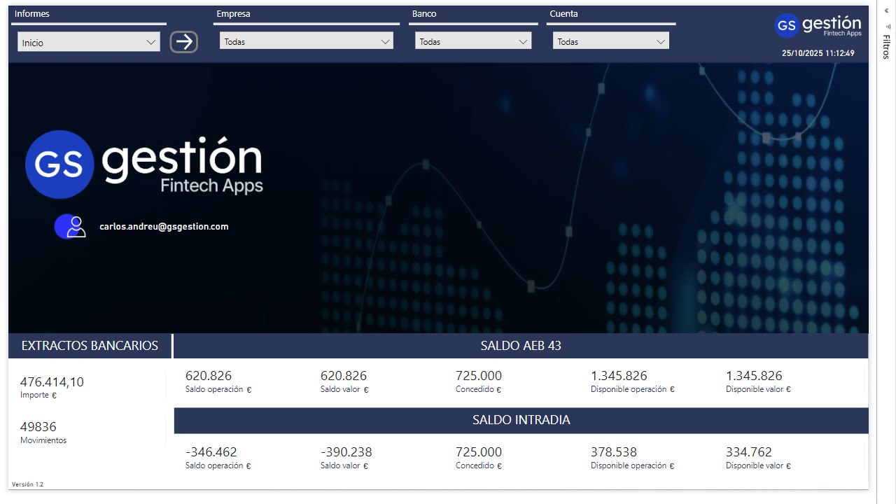Click AEB 43 Saldo valor card
Screen dimensions: 896x504
[x=344, y=381]
